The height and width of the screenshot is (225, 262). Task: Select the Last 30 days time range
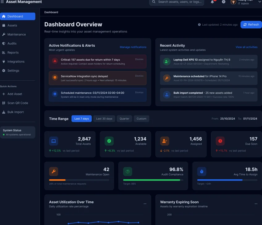pos(104,119)
